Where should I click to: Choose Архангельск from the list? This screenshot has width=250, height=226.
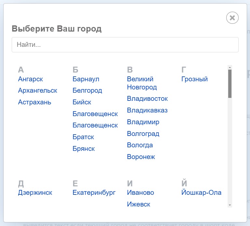(x=38, y=90)
